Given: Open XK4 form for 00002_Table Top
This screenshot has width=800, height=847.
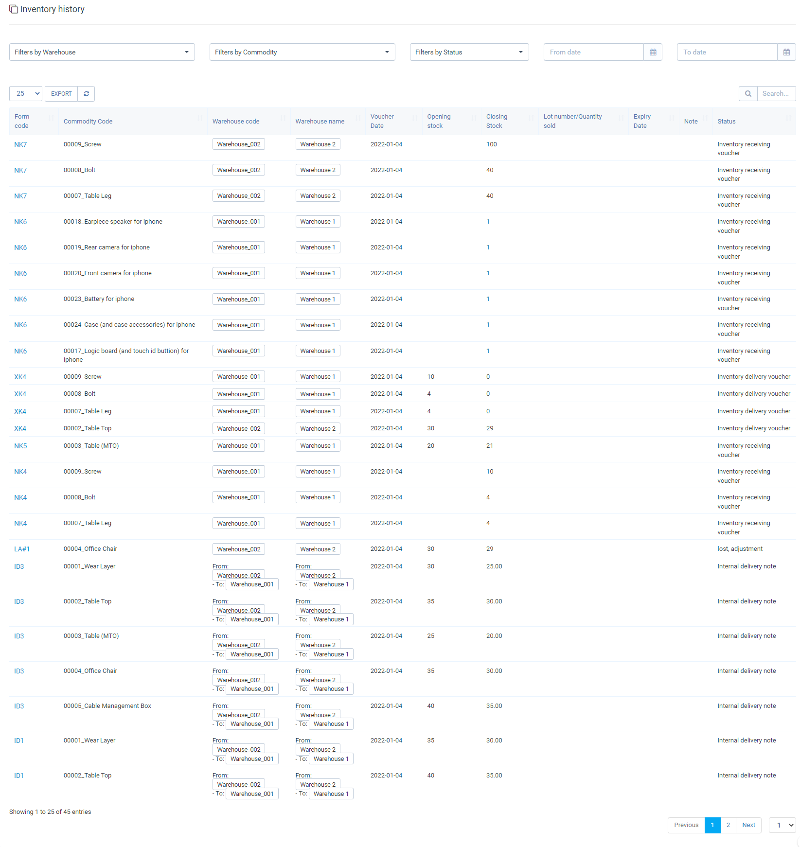Looking at the screenshot, I should 20,428.
